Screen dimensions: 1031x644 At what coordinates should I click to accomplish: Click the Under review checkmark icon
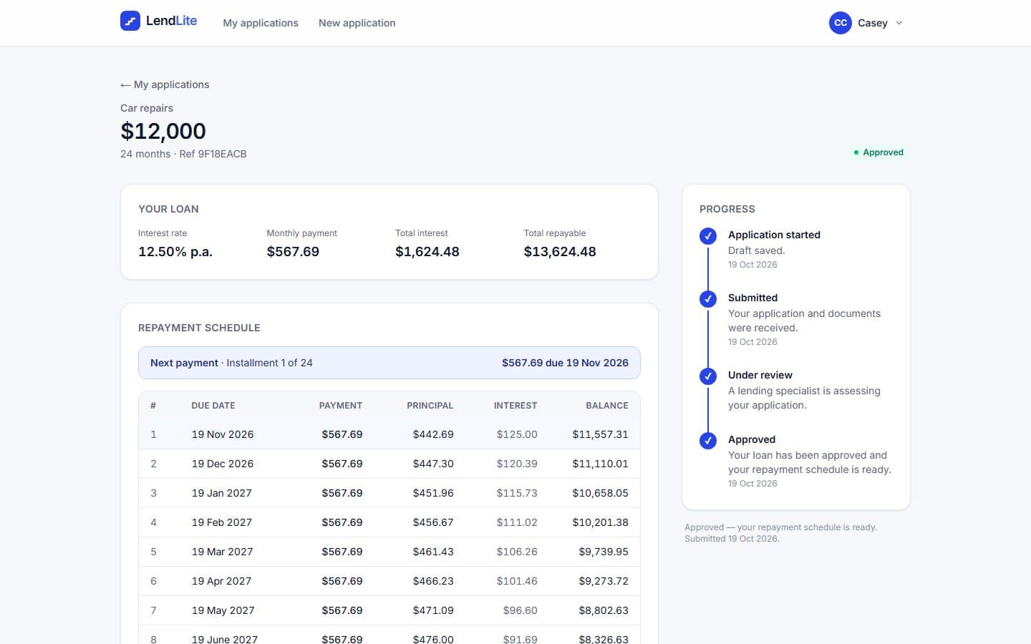pyautogui.click(x=708, y=376)
